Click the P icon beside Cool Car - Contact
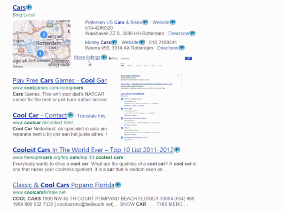 (70, 115)
